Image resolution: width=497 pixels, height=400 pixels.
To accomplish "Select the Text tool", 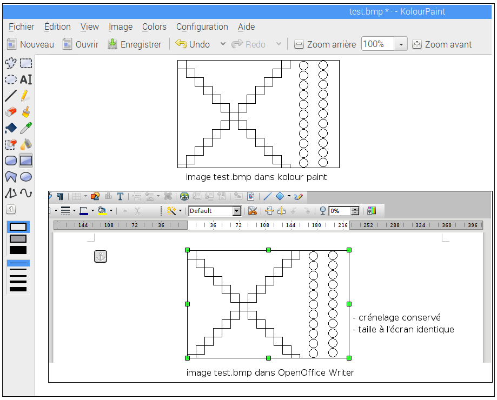I will (26, 79).
